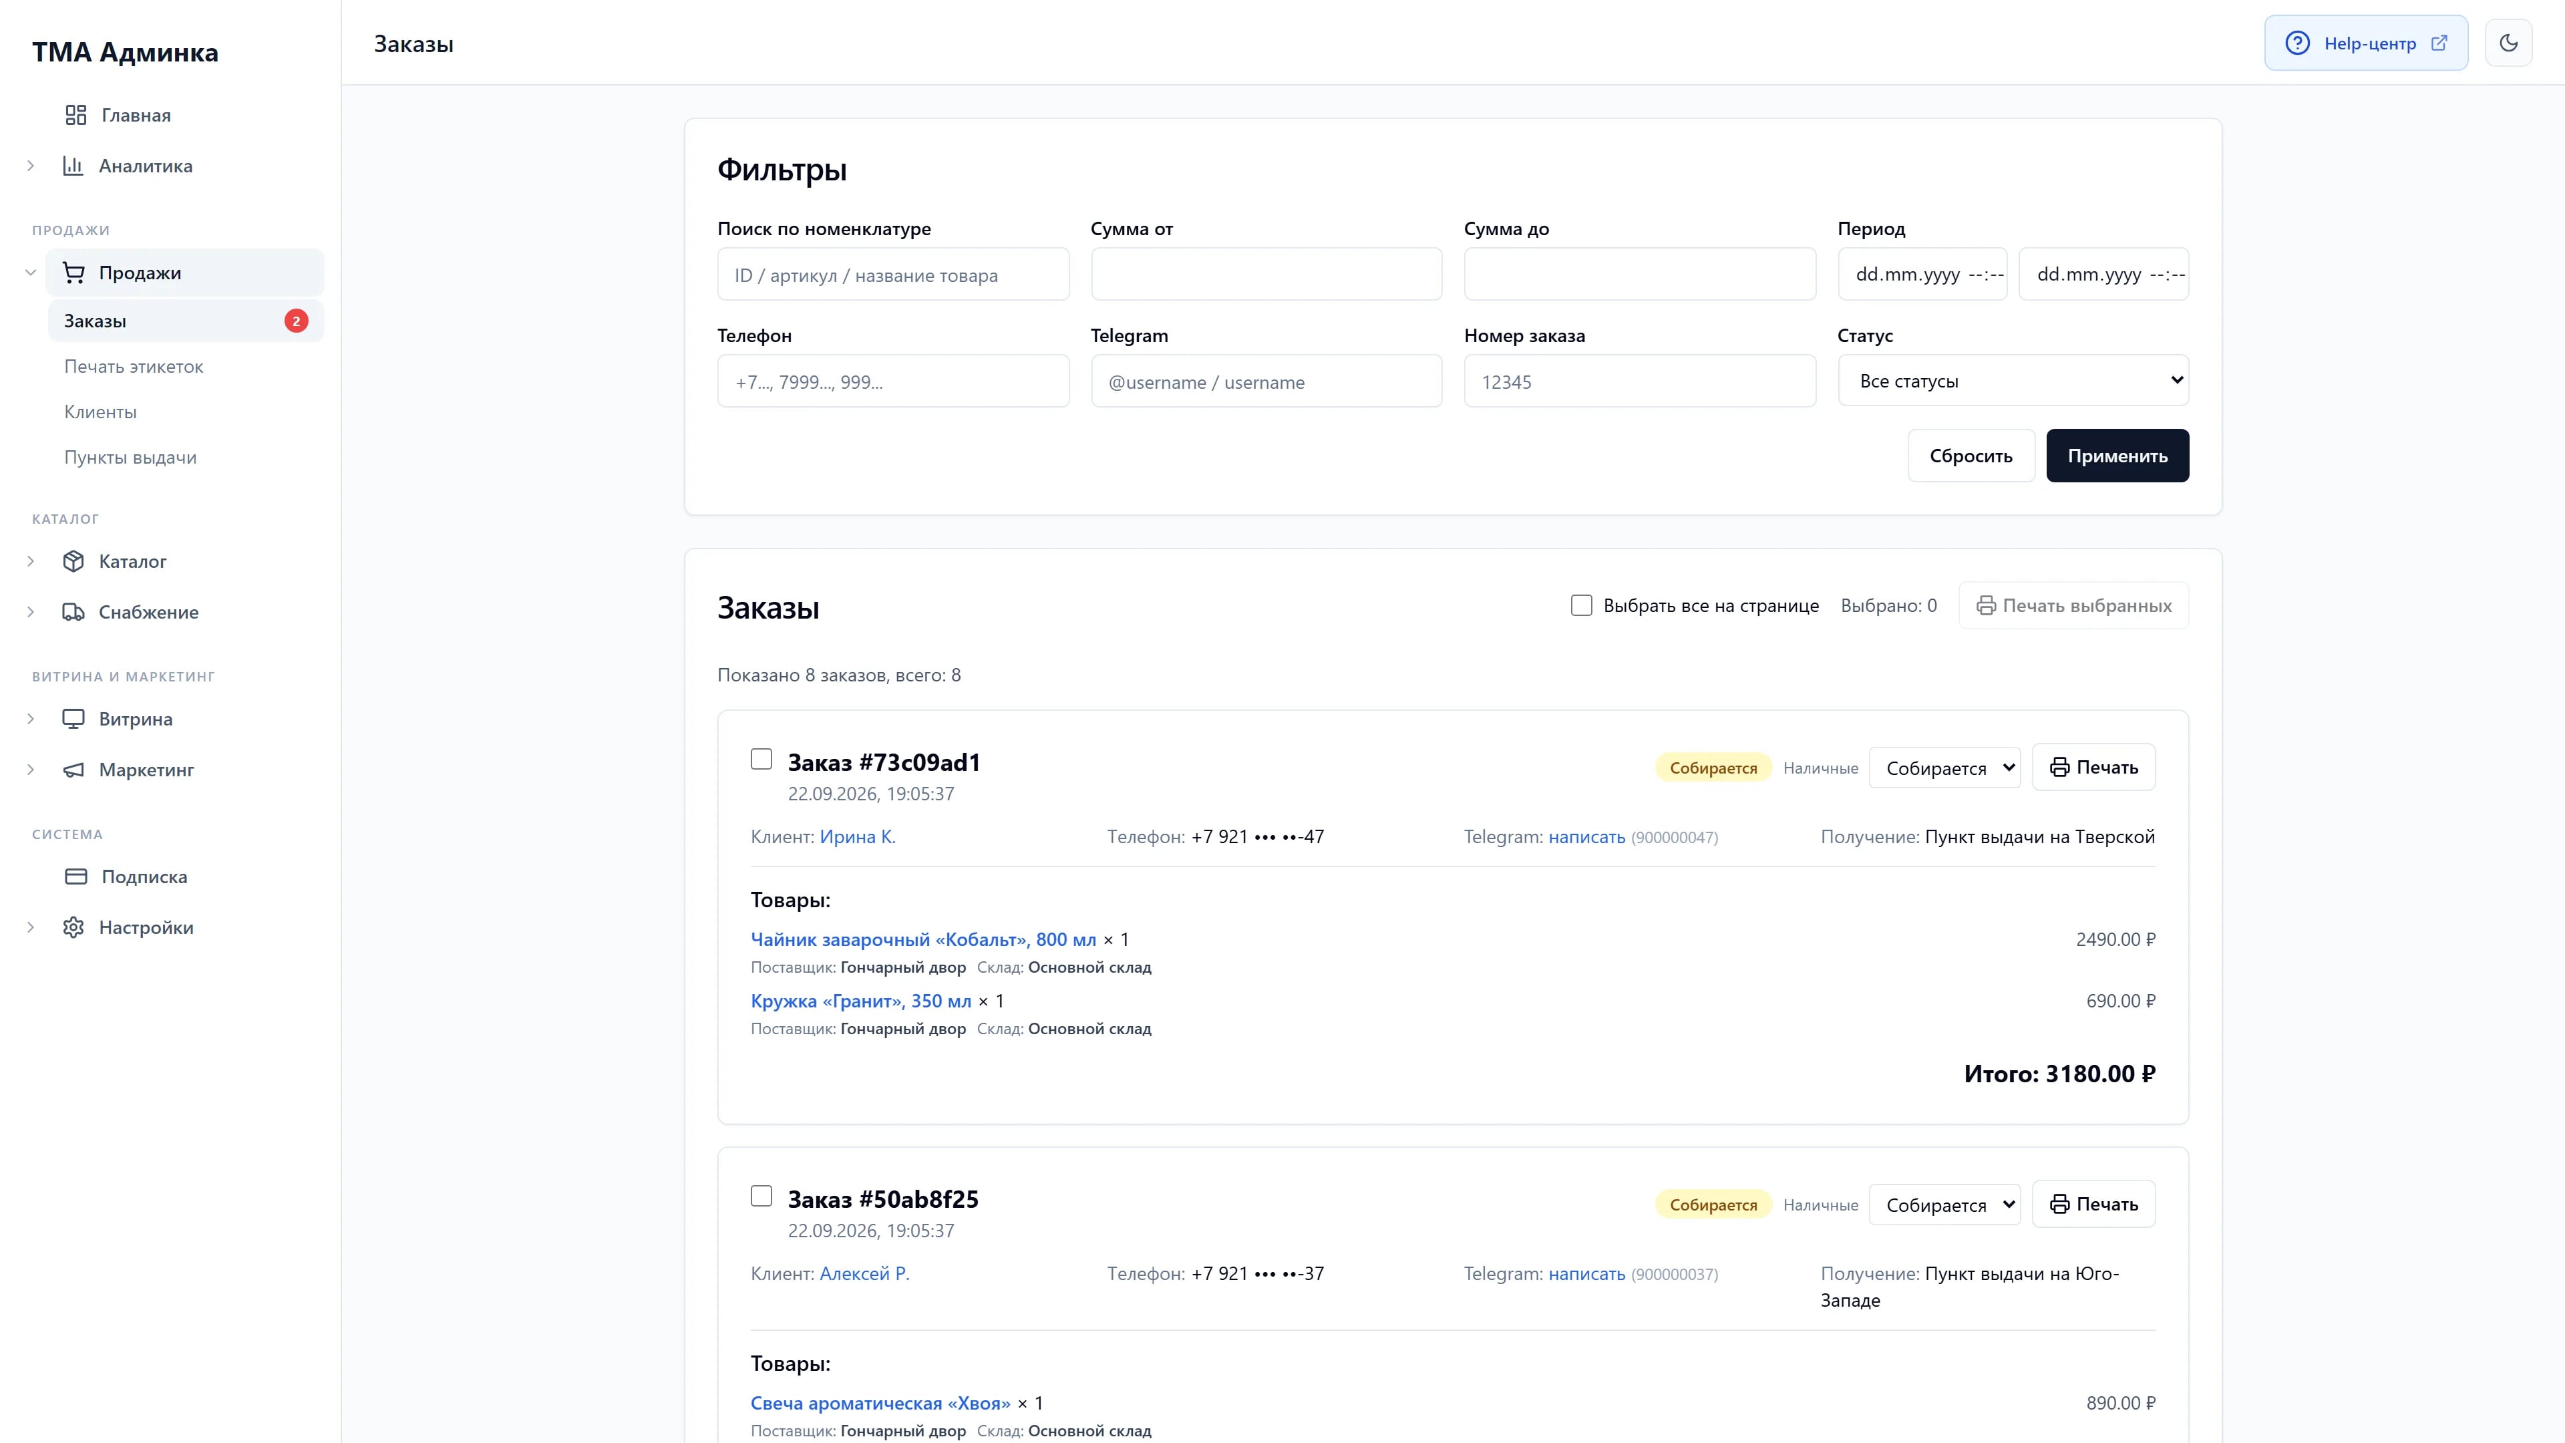The width and height of the screenshot is (2565, 1443).
Task: Open the 'Все статусы' status dropdown
Action: point(2013,380)
